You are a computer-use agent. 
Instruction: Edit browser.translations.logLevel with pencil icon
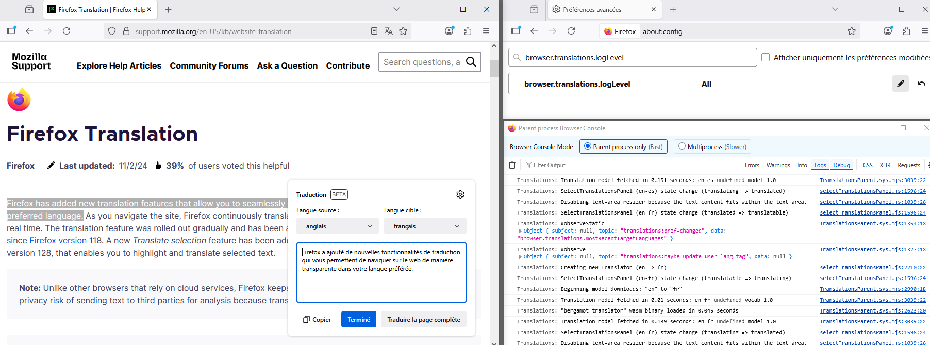tap(900, 84)
